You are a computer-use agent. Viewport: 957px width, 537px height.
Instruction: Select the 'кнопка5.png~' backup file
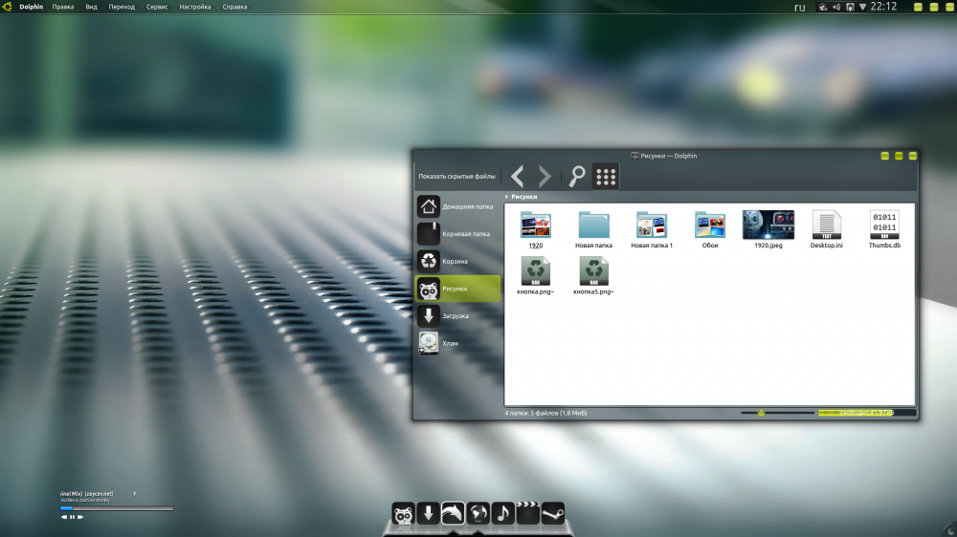pos(593,276)
